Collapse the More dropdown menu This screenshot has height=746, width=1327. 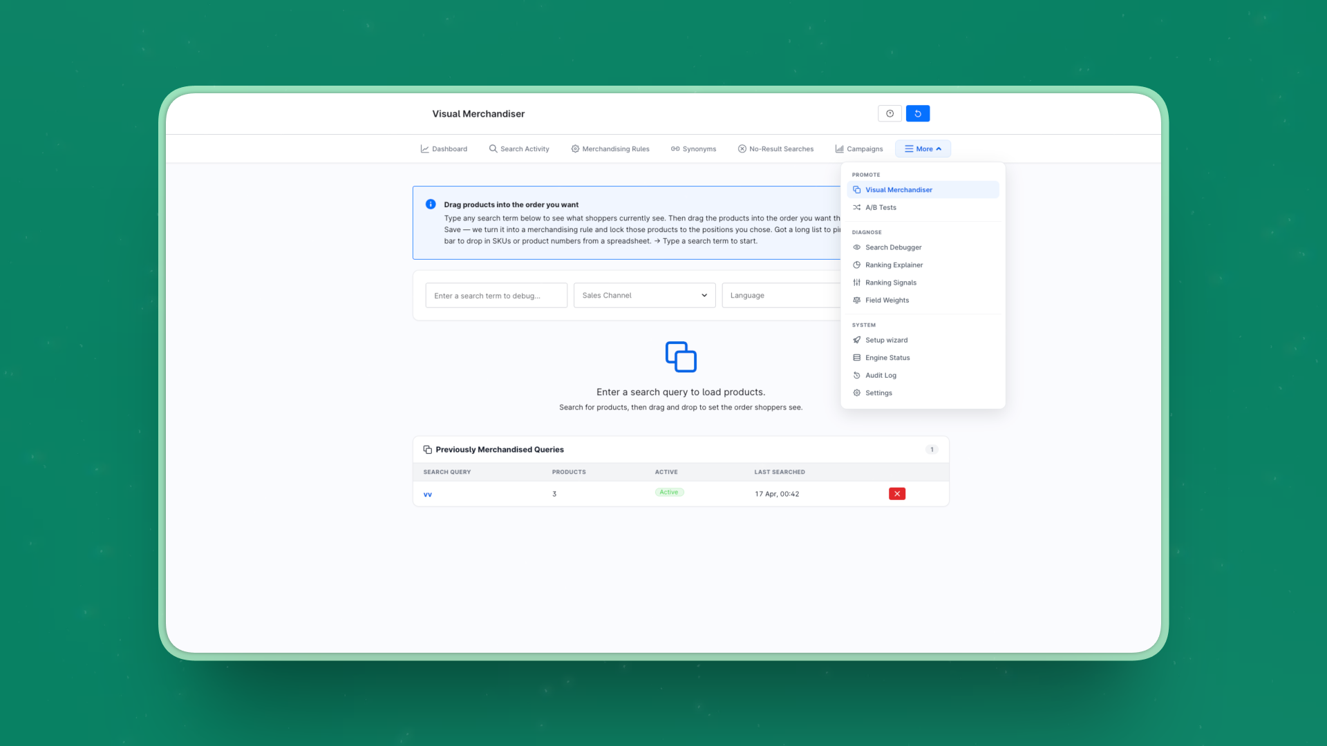(923, 149)
